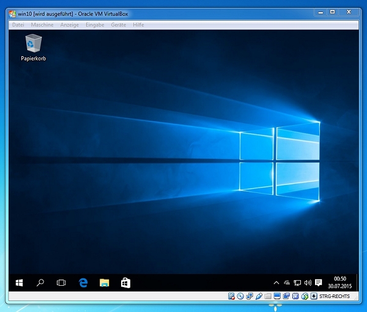Select the Papierkorb desktop icon
367x312 pixels.
coord(34,48)
